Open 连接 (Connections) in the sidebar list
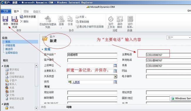Image resolution: width=191 pixels, height=111 pixels. tap(10, 91)
